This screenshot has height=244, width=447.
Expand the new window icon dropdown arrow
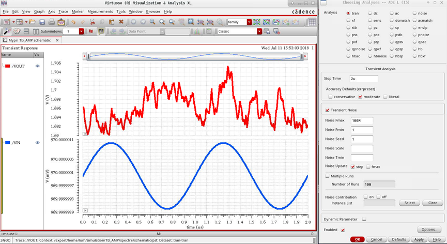pos(13,22)
